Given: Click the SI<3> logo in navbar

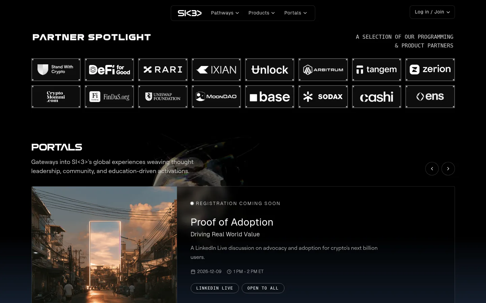Looking at the screenshot, I should tap(190, 13).
